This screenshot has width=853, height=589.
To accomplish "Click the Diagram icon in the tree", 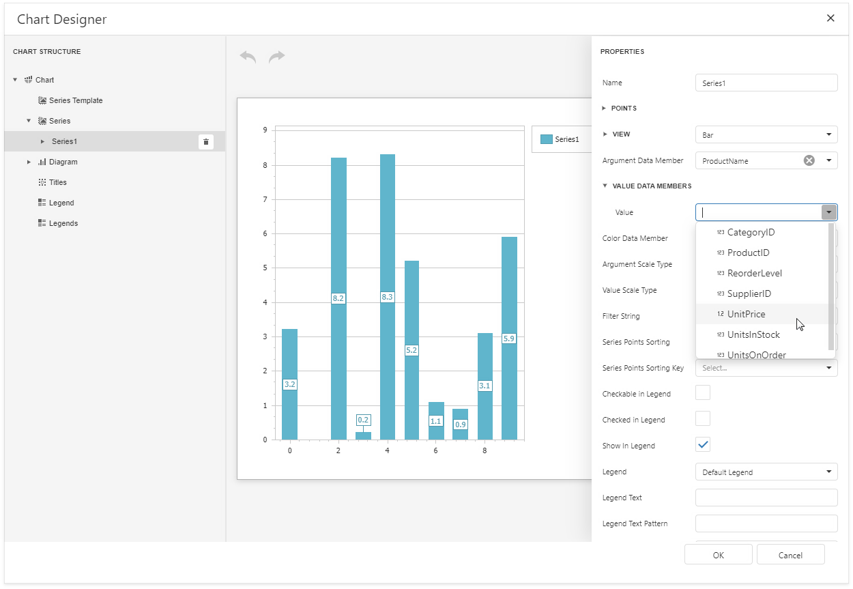I will 42,162.
